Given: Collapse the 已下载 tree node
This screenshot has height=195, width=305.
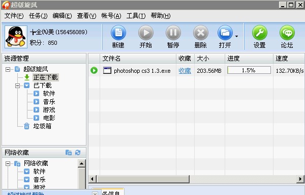Looking at the screenshot, I should click(17, 86).
